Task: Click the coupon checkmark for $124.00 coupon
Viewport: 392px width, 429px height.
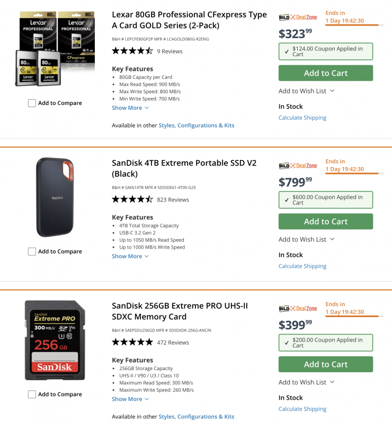Action: coord(287,51)
